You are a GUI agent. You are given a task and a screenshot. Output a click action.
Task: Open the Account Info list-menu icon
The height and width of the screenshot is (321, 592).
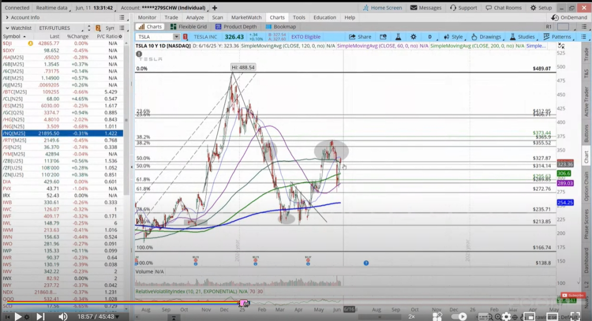122,17
